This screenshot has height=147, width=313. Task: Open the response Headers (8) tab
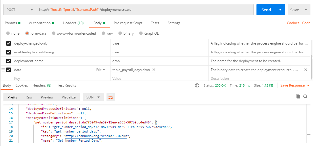tap(42, 85)
